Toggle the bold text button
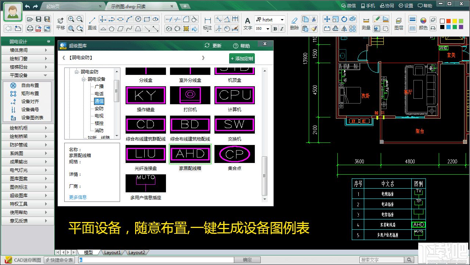The height and width of the screenshot is (265, 470). 275,29
